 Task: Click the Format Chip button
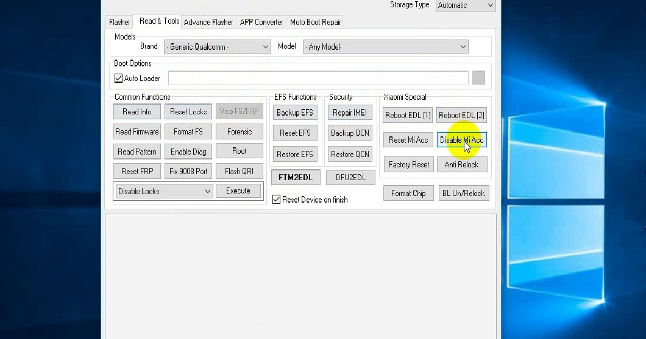coord(408,194)
